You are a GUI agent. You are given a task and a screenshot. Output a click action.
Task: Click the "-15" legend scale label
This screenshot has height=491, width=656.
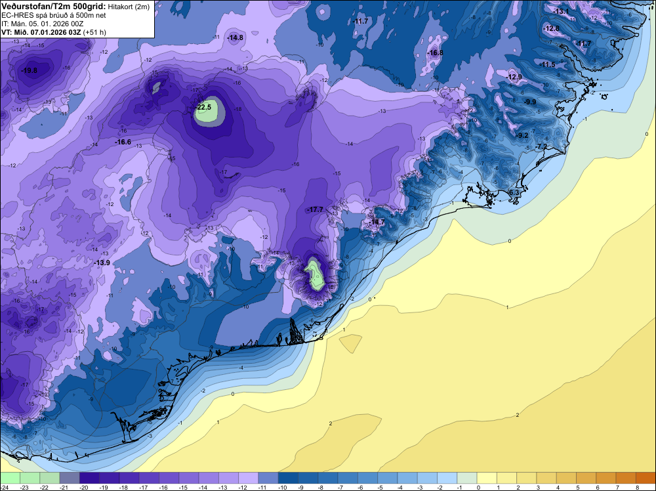[x=183, y=487]
